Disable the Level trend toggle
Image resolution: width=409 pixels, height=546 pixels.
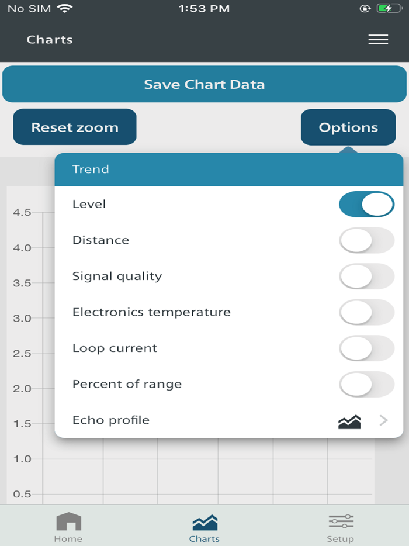(366, 204)
